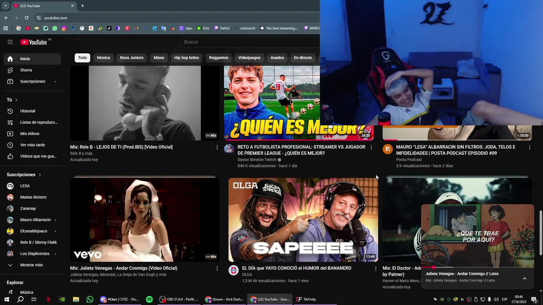The height and width of the screenshot is (305, 543).
Task: Go to Inicio in the sidebar
Action: (32, 59)
